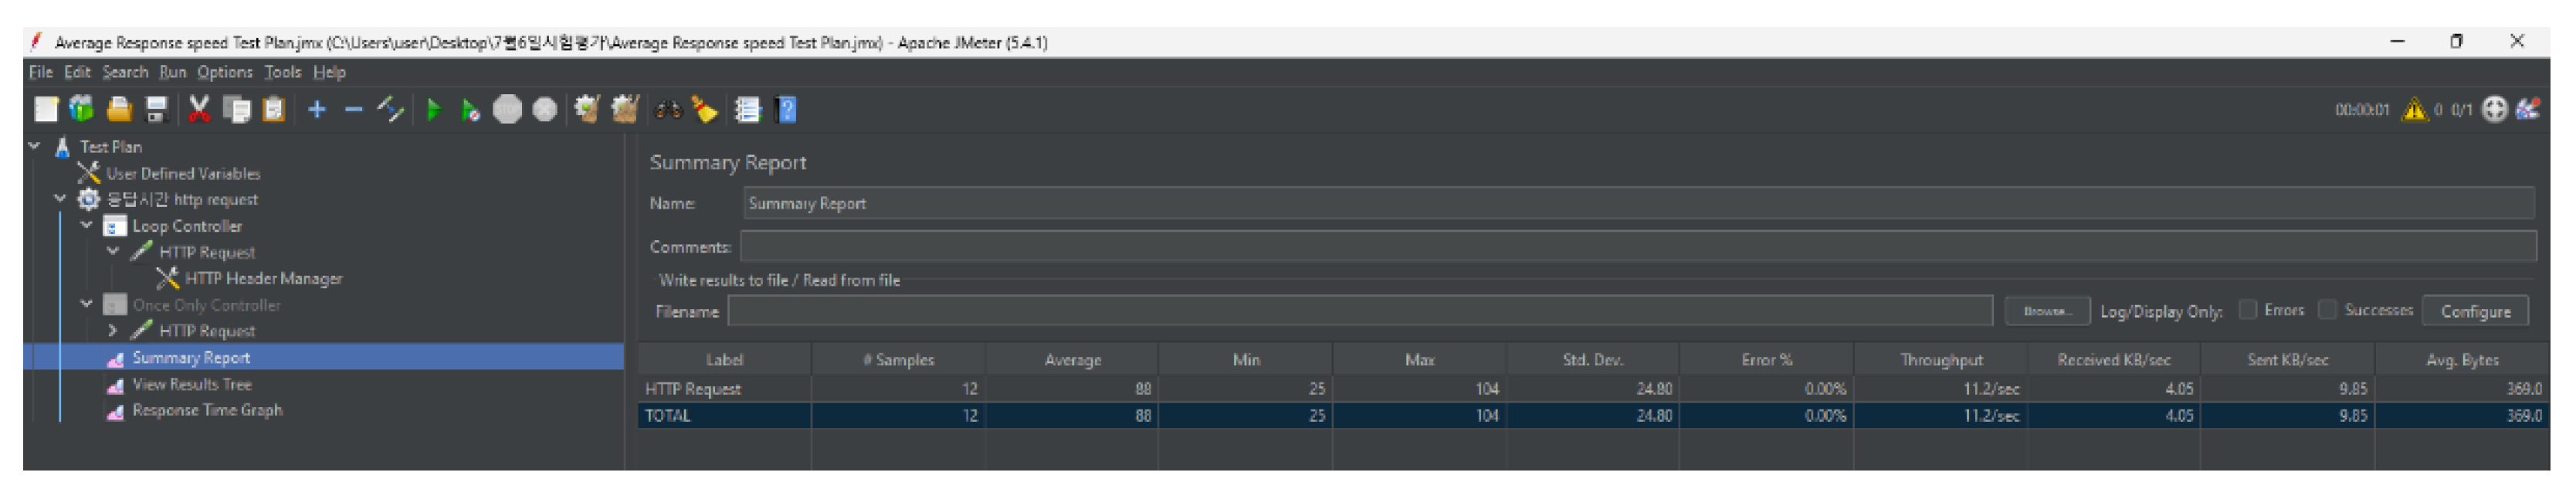2576x496 pixels.
Task: Expand HTTP Request arrow under Once Only Controller
Action: pyautogui.click(x=113, y=330)
